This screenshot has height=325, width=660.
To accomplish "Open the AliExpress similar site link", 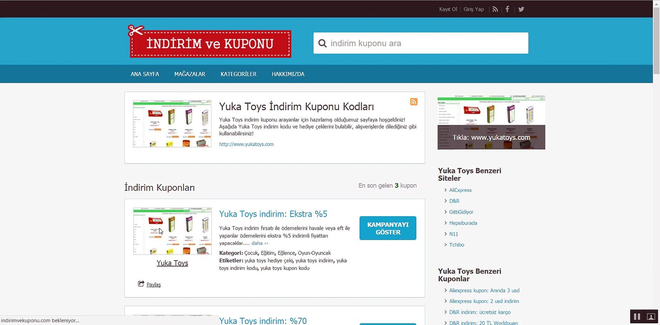I will 460,190.
